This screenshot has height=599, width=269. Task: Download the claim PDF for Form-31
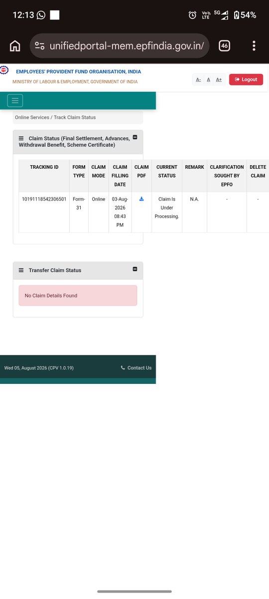[x=141, y=199]
